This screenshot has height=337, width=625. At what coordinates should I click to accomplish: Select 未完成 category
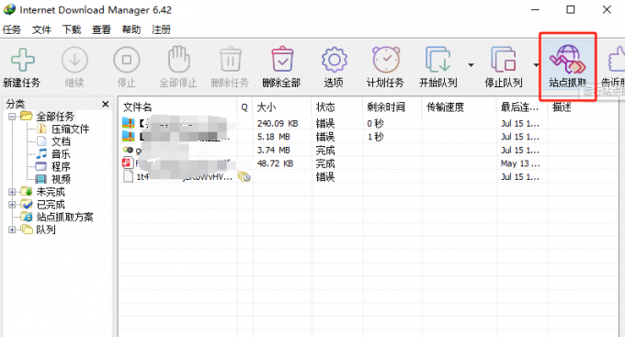point(51,192)
